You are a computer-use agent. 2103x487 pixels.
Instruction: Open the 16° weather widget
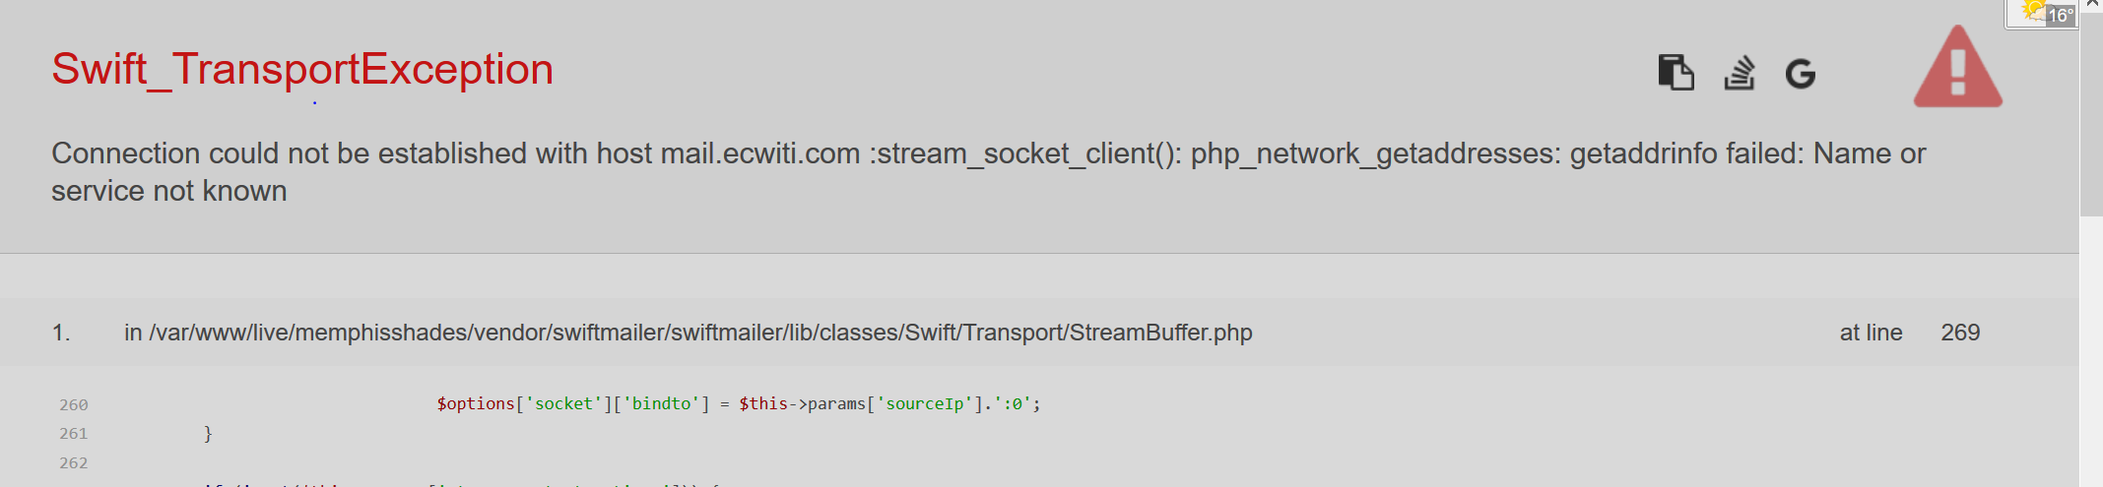[2043, 14]
